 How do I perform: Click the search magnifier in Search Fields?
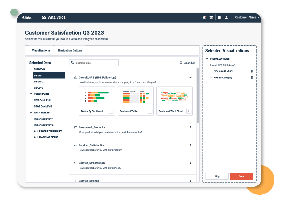point(73,63)
